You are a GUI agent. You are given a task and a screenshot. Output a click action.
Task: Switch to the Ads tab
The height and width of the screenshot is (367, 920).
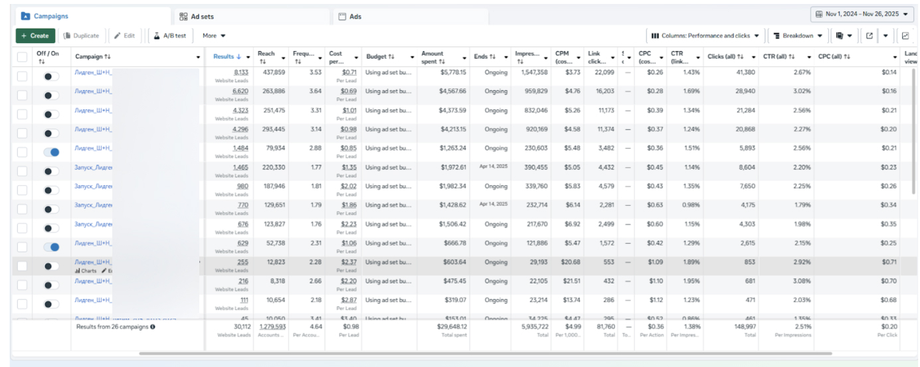(x=410, y=16)
